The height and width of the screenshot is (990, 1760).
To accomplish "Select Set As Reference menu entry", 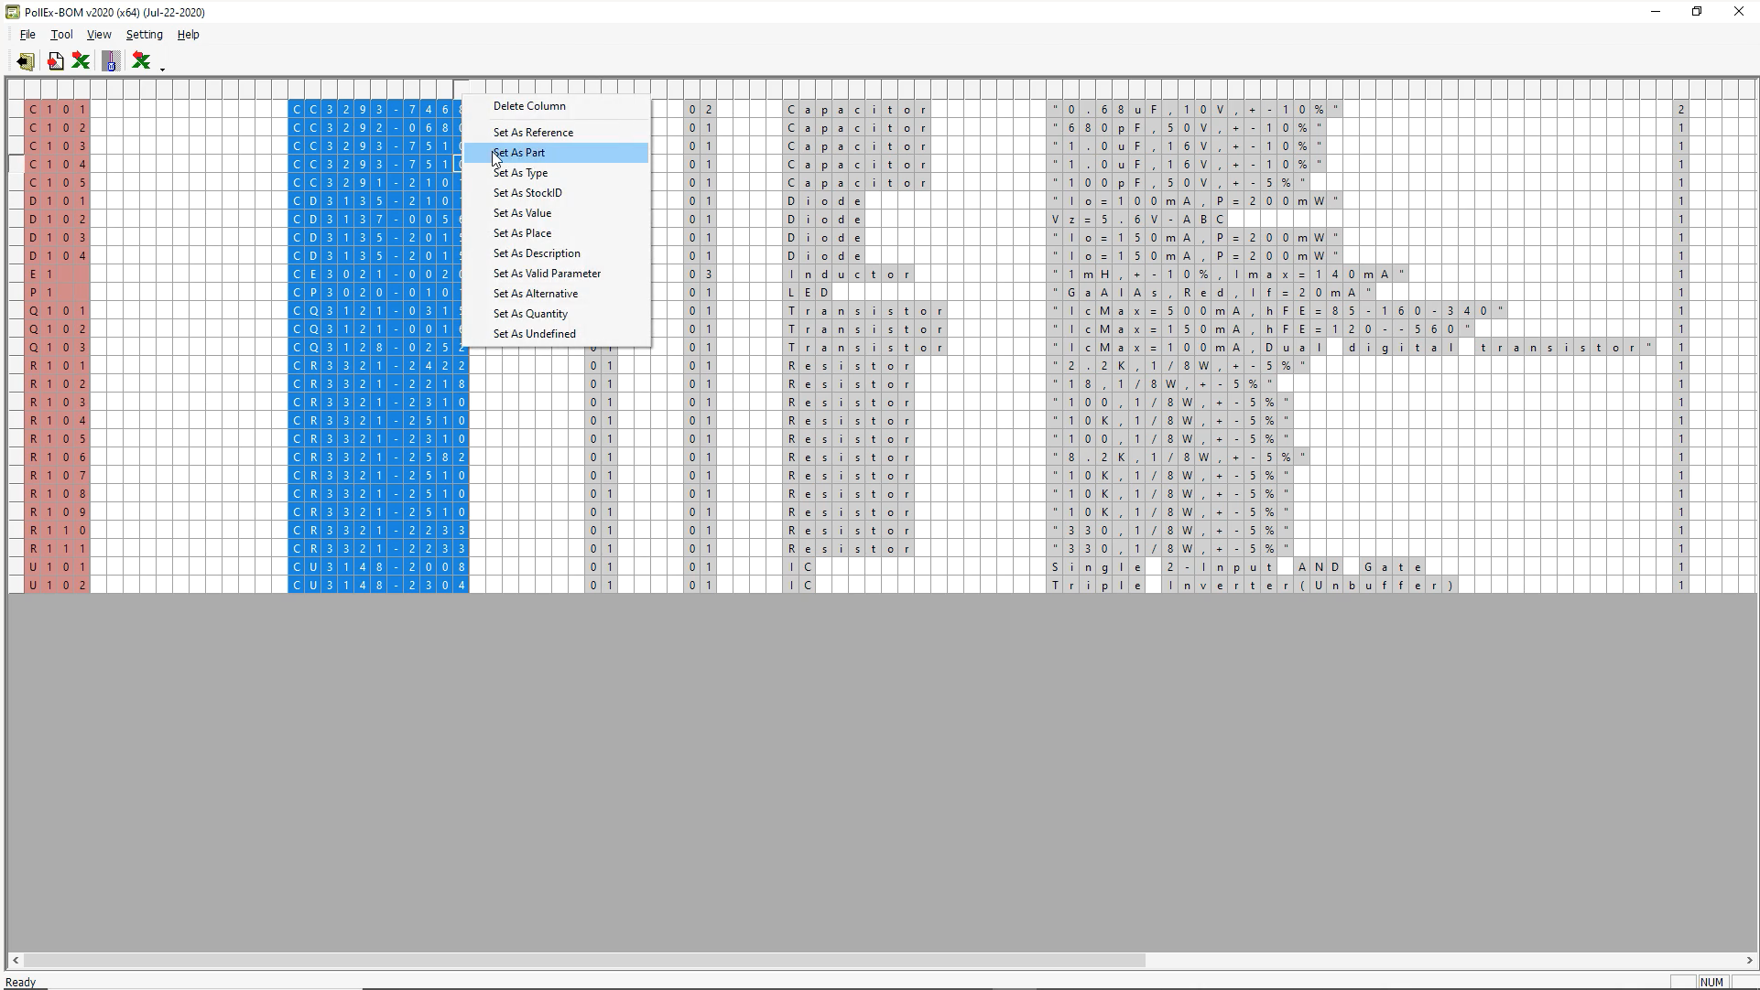I will tap(533, 133).
